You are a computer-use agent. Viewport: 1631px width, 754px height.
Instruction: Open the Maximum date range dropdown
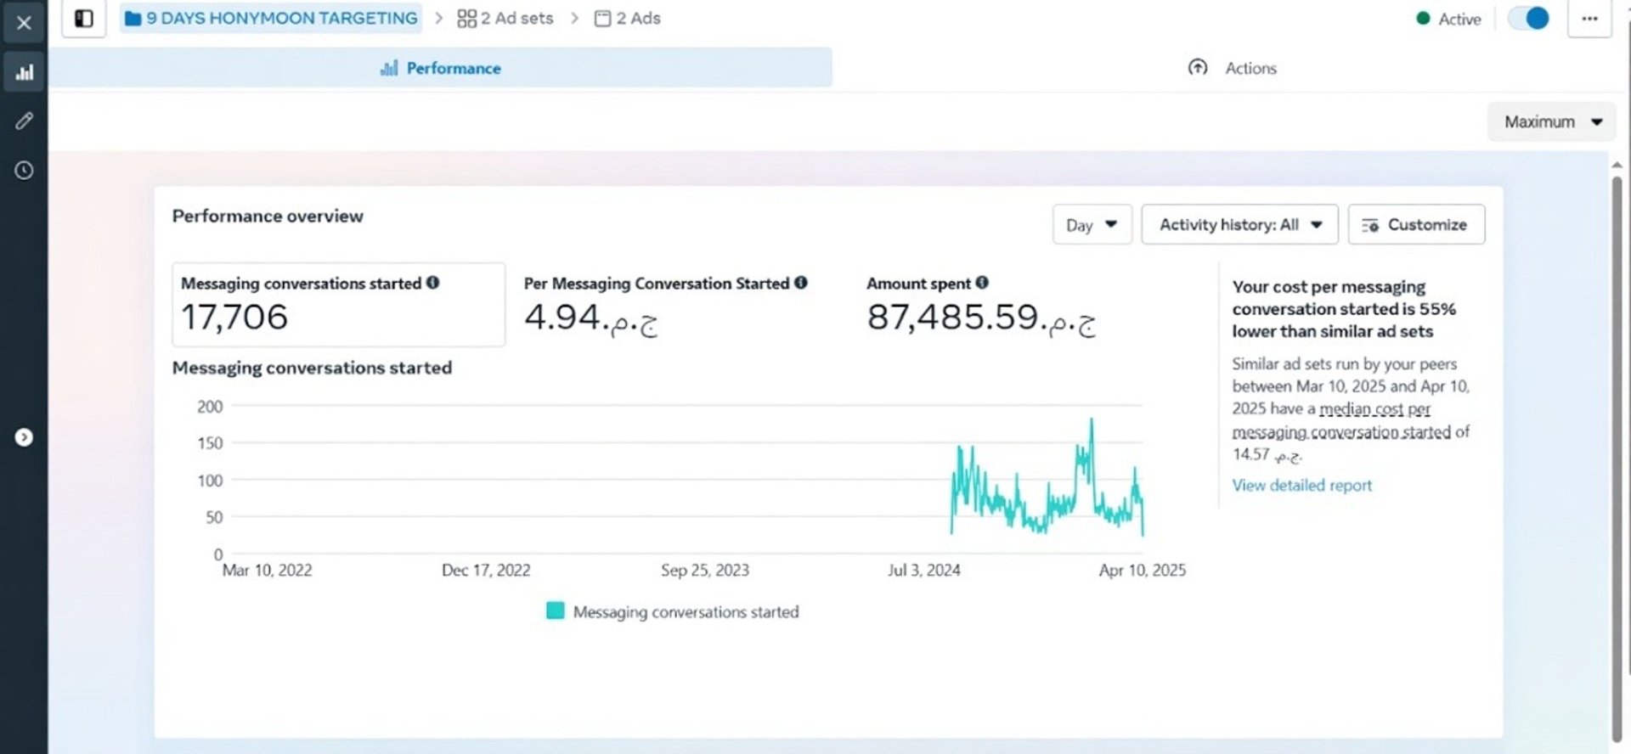[1551, 121]
